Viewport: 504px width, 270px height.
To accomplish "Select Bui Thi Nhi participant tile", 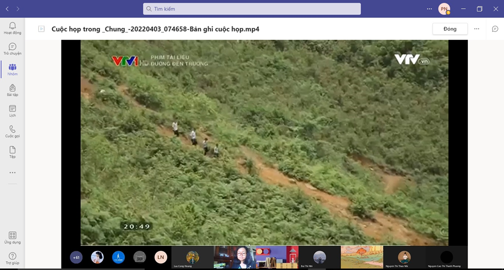I will [x=319, y=257].
